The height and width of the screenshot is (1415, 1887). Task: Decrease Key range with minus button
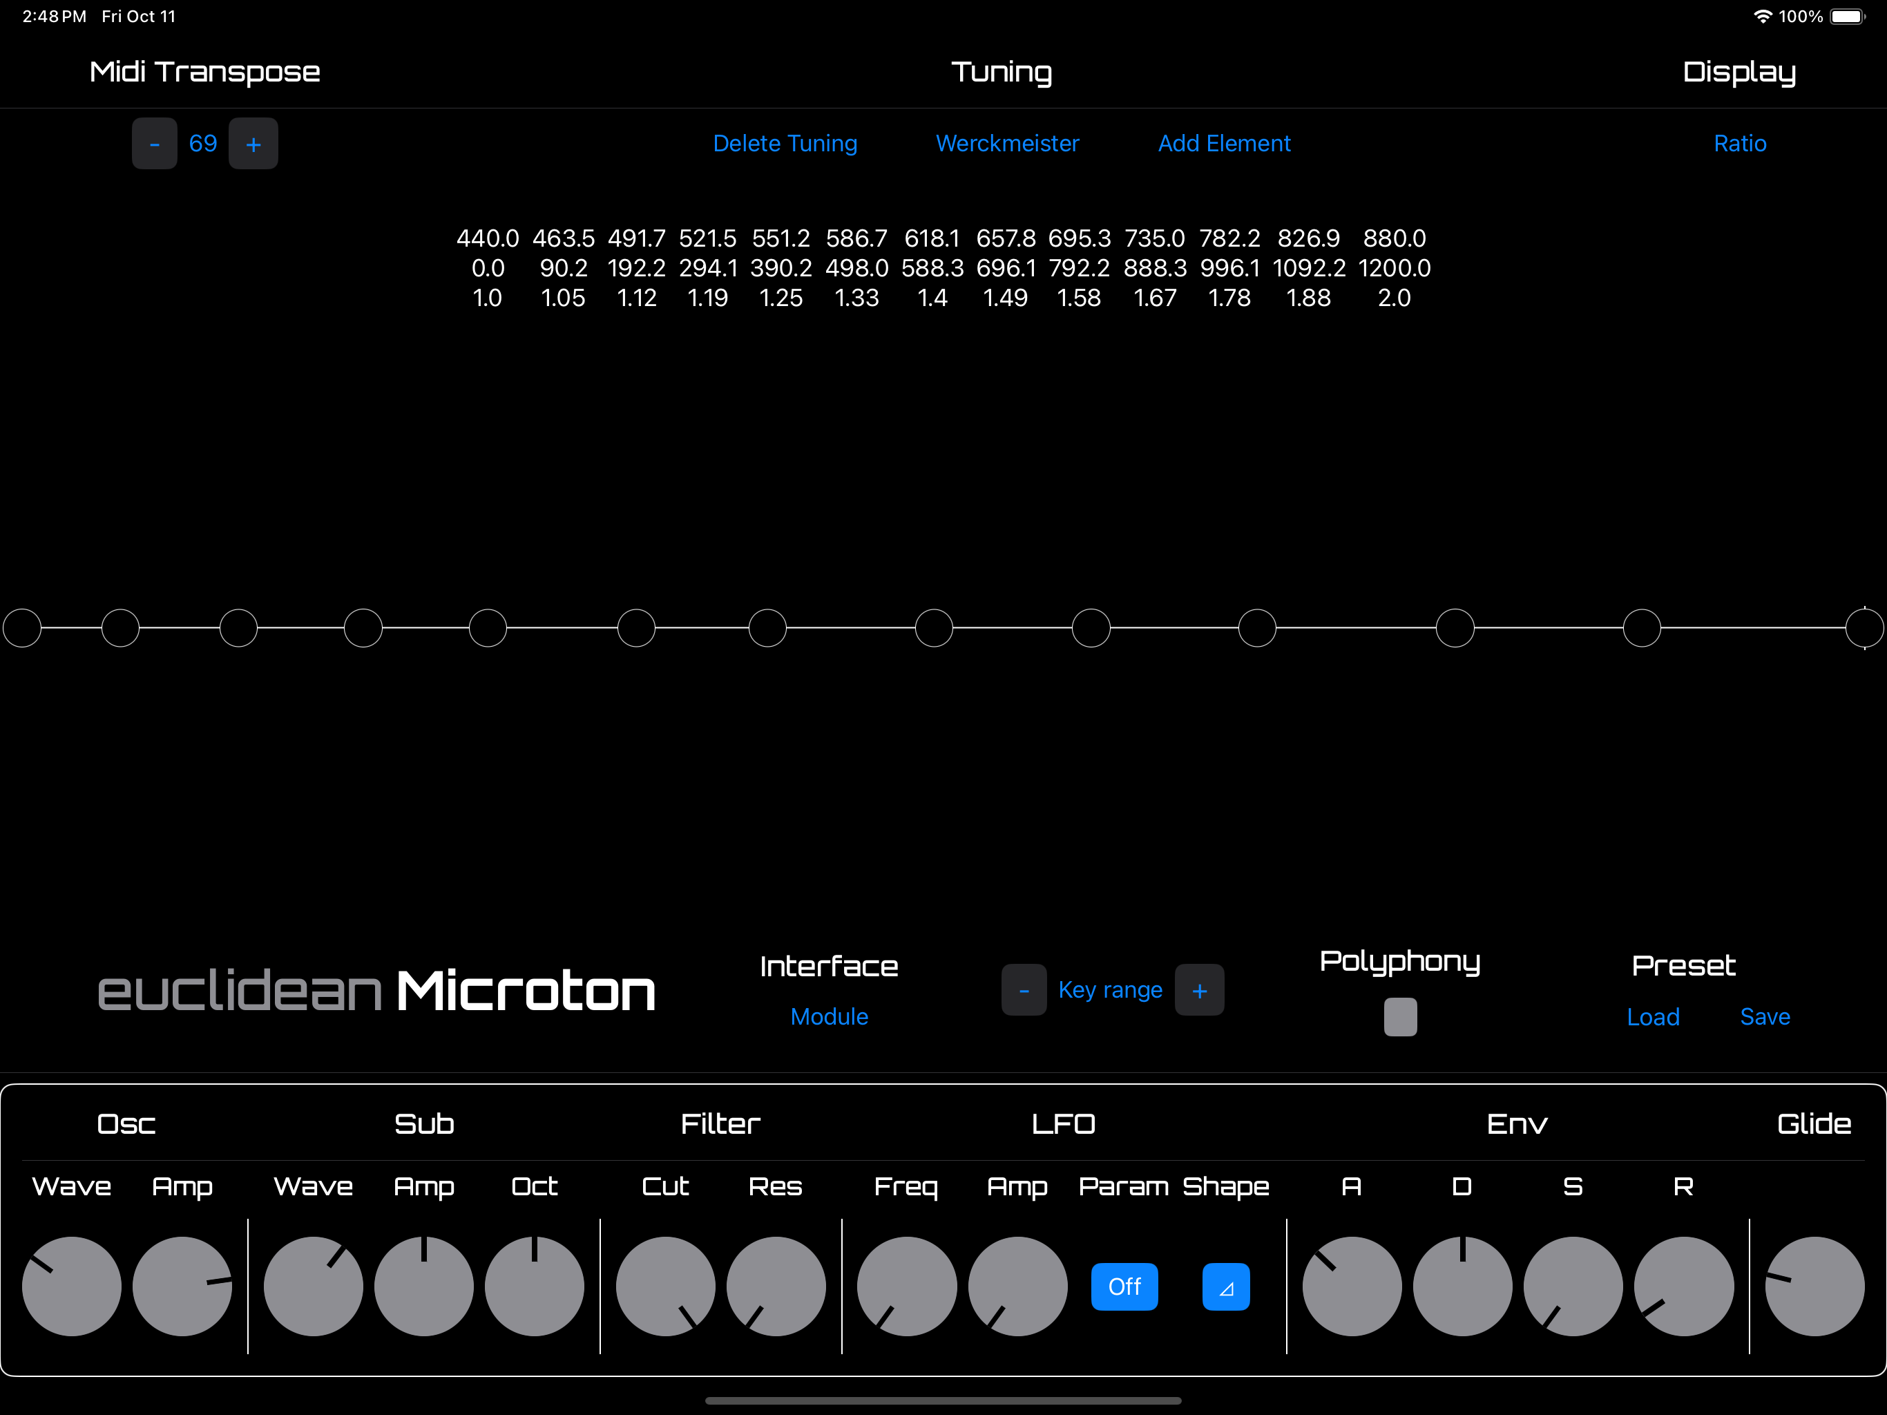pos(1024,990)
